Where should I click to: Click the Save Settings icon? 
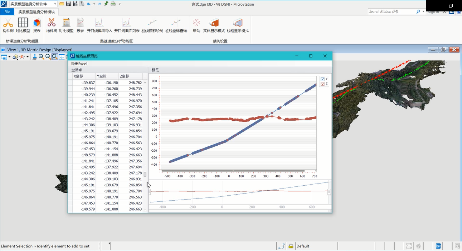click(x=75, y=4)
